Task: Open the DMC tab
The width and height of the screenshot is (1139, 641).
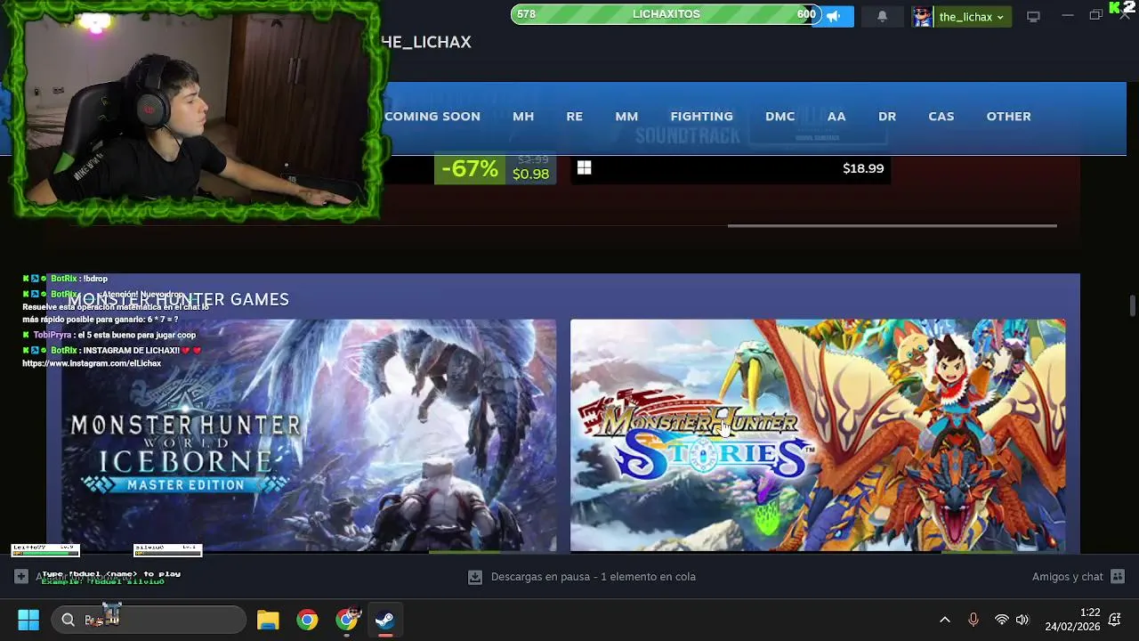Action: 780,117
